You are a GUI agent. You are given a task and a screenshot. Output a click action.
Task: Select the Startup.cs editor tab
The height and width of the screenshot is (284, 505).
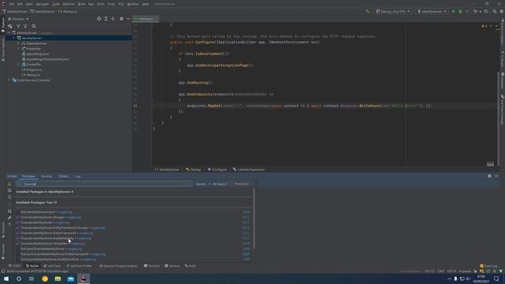(x=145, y=19)
